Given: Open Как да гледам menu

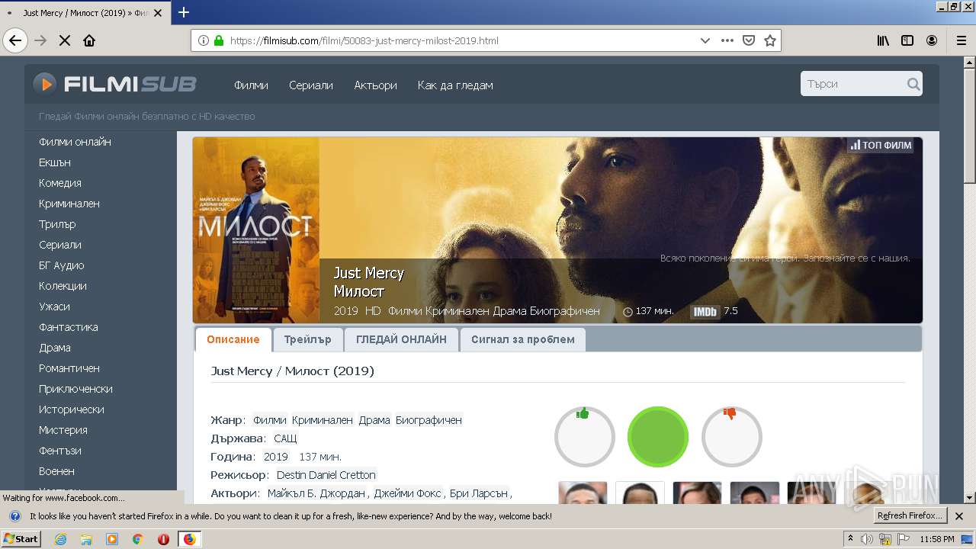Looking at the screenshot, I should pyautogui.click(x=455, y=85).
